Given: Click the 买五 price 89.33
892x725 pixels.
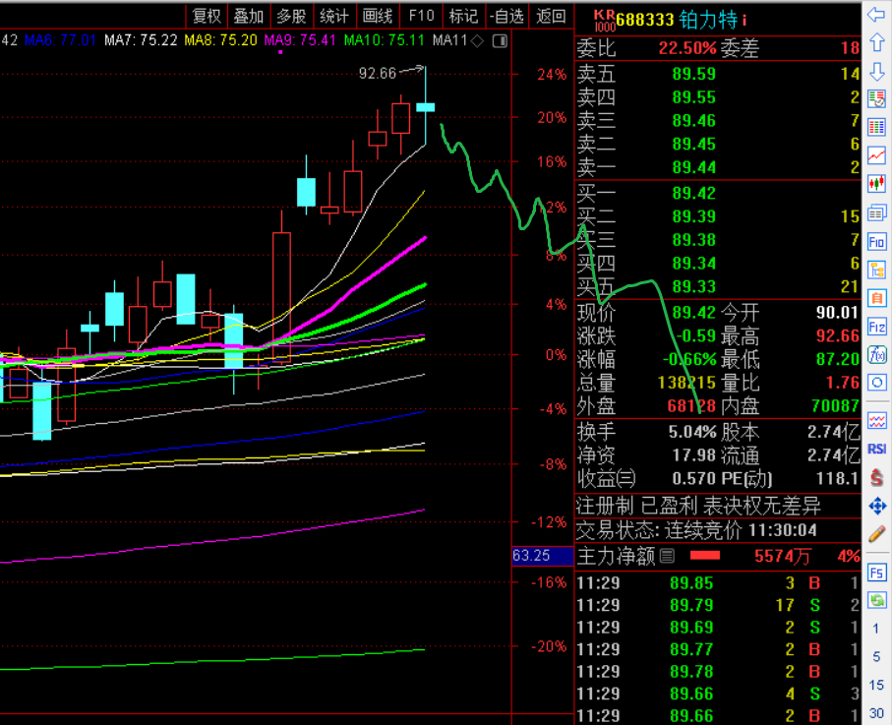Looking at the screenshot, I should 693,286.
